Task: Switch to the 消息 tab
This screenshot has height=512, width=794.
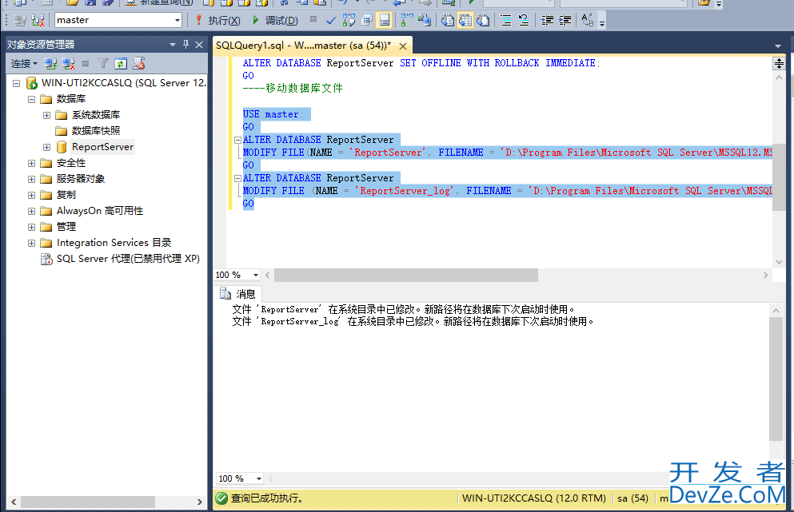Action: 238,294
